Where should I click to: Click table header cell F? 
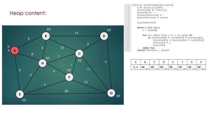182,62
